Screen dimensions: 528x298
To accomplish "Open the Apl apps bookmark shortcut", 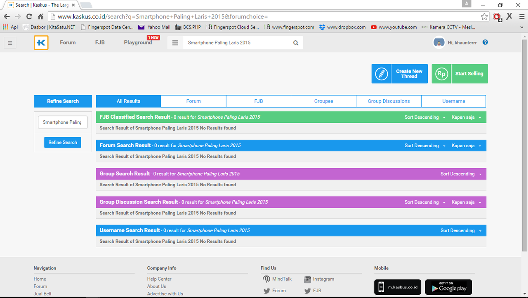I will pyautogui.click(x=10, y=27).
